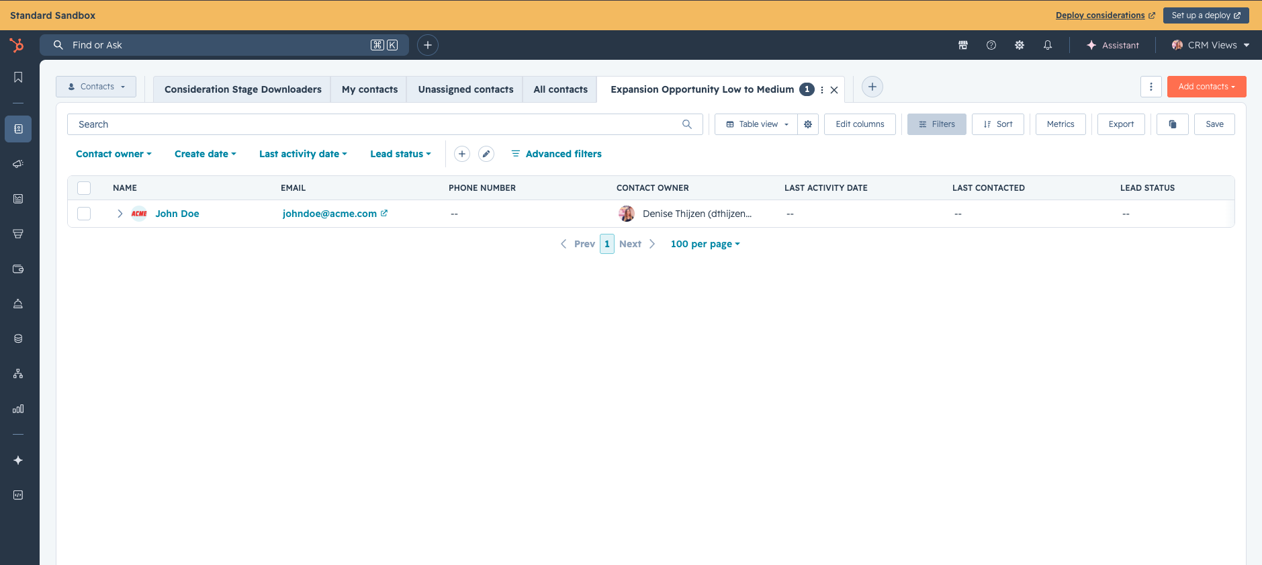This screenshot has height=565, width=1262.
Task: Click the Add contacts button
Action: click(1206, 87)
